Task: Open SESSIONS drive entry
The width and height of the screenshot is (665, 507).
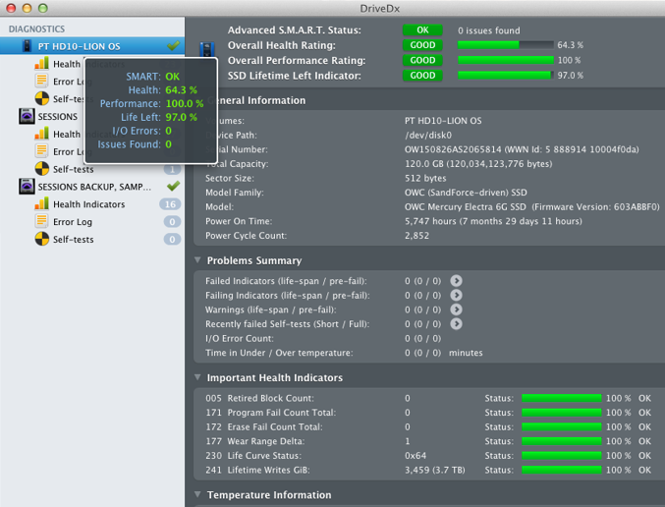Action: [x=58, y=117]
